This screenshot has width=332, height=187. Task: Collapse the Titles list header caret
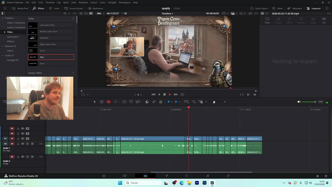tap(73, 18)
